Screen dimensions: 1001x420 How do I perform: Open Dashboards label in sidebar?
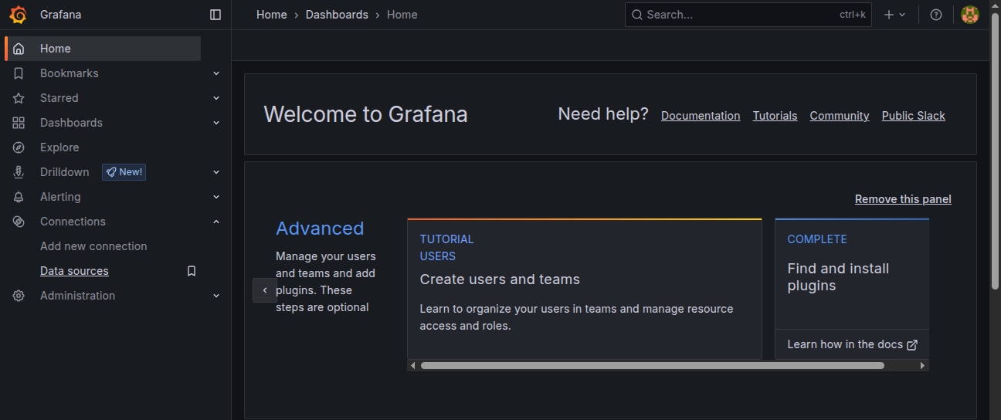71,123
